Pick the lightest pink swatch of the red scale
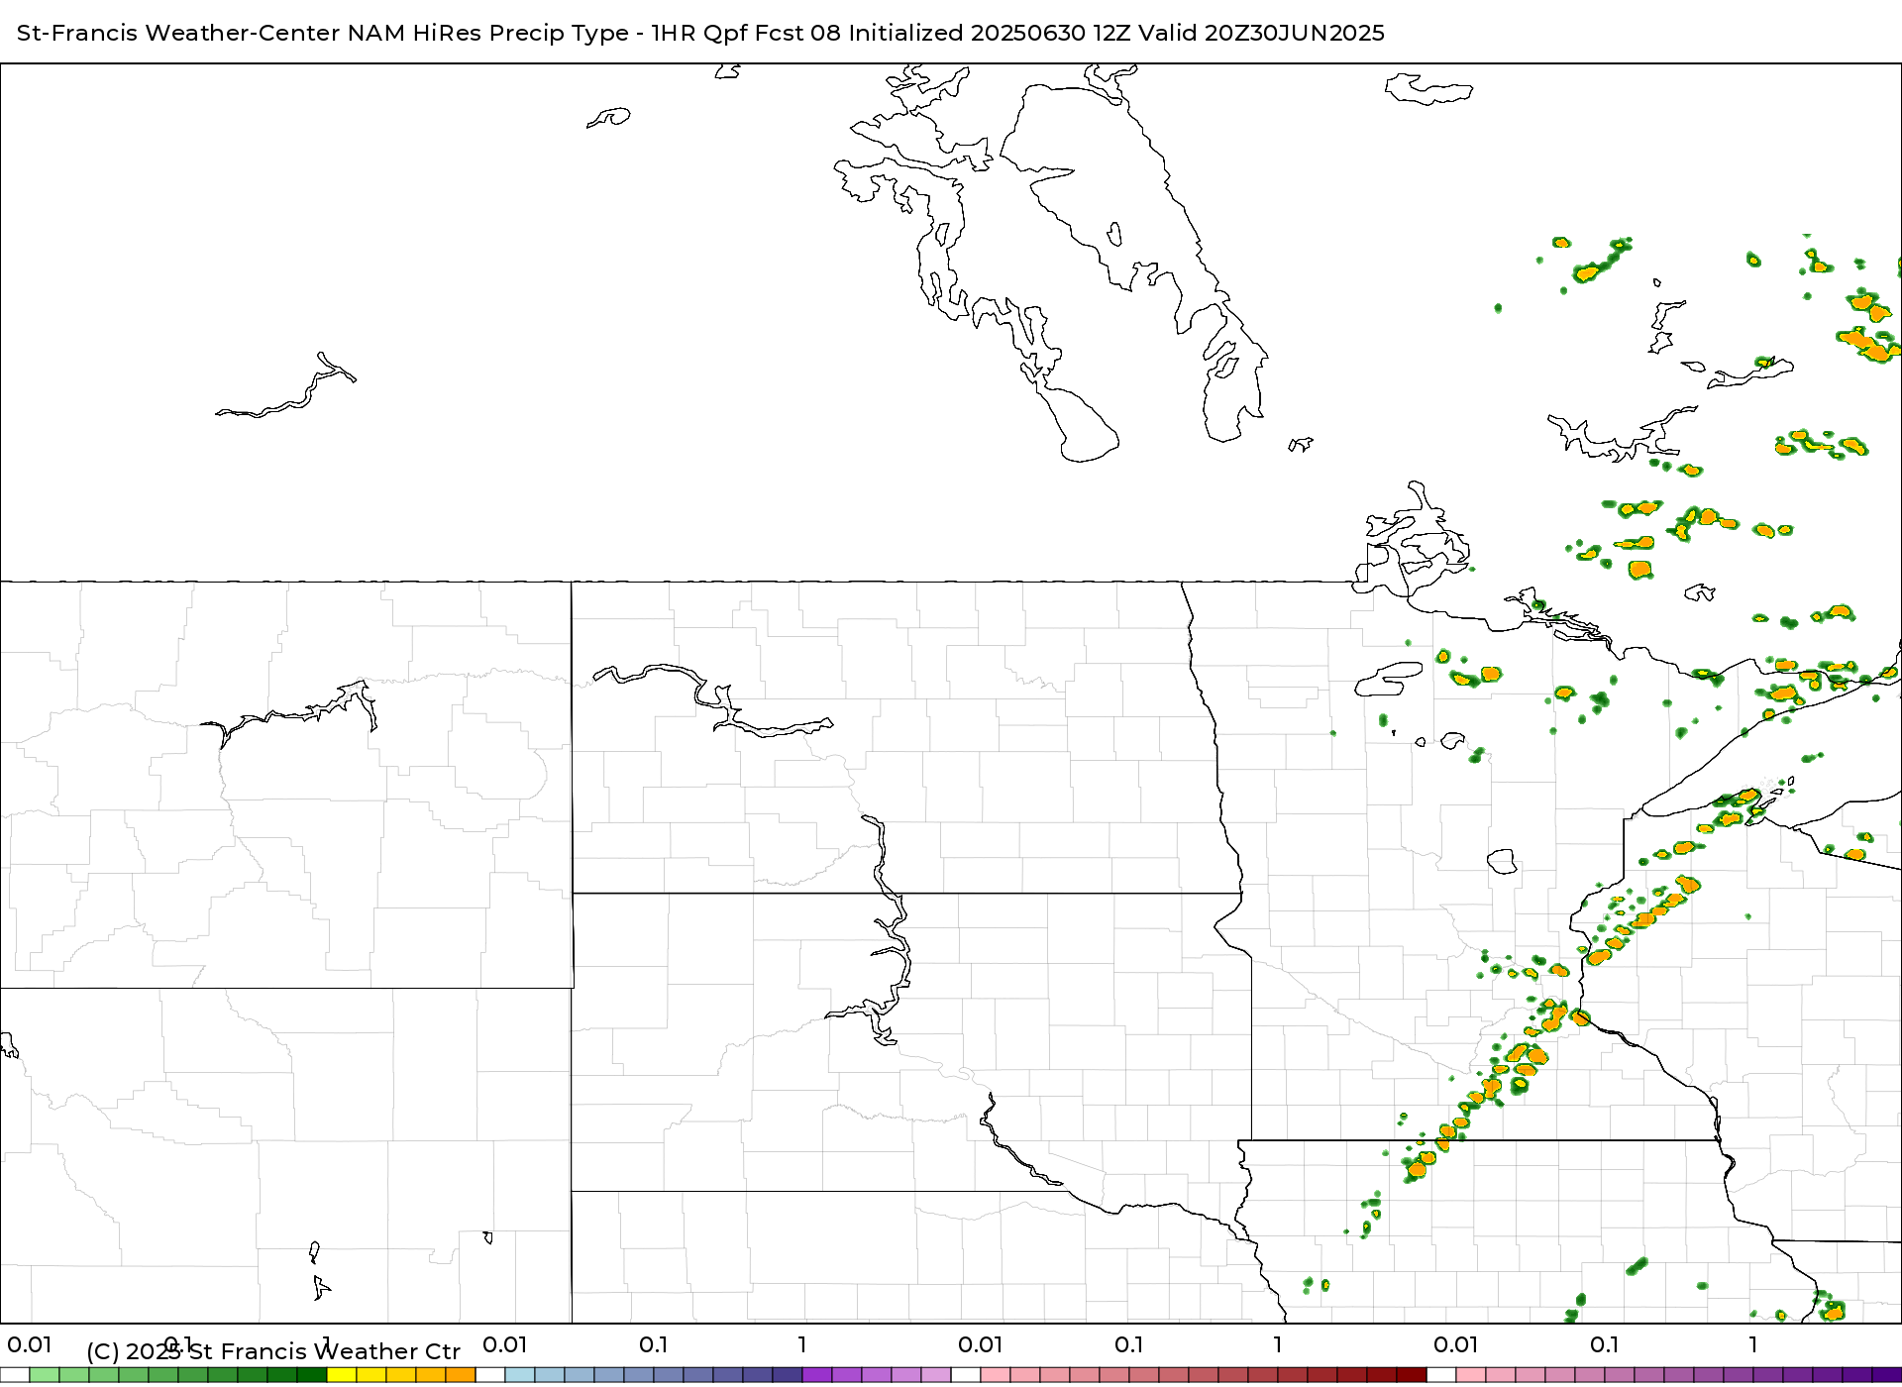The height and width of the screenshot is (1387, 1902). coord(996,1375)
